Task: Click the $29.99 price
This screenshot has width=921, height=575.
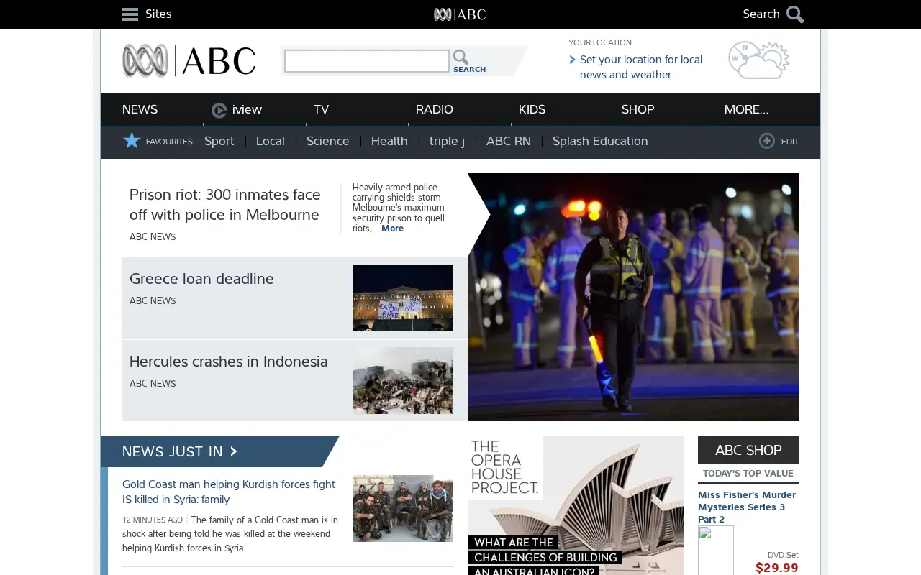Action: pos(777,568)
